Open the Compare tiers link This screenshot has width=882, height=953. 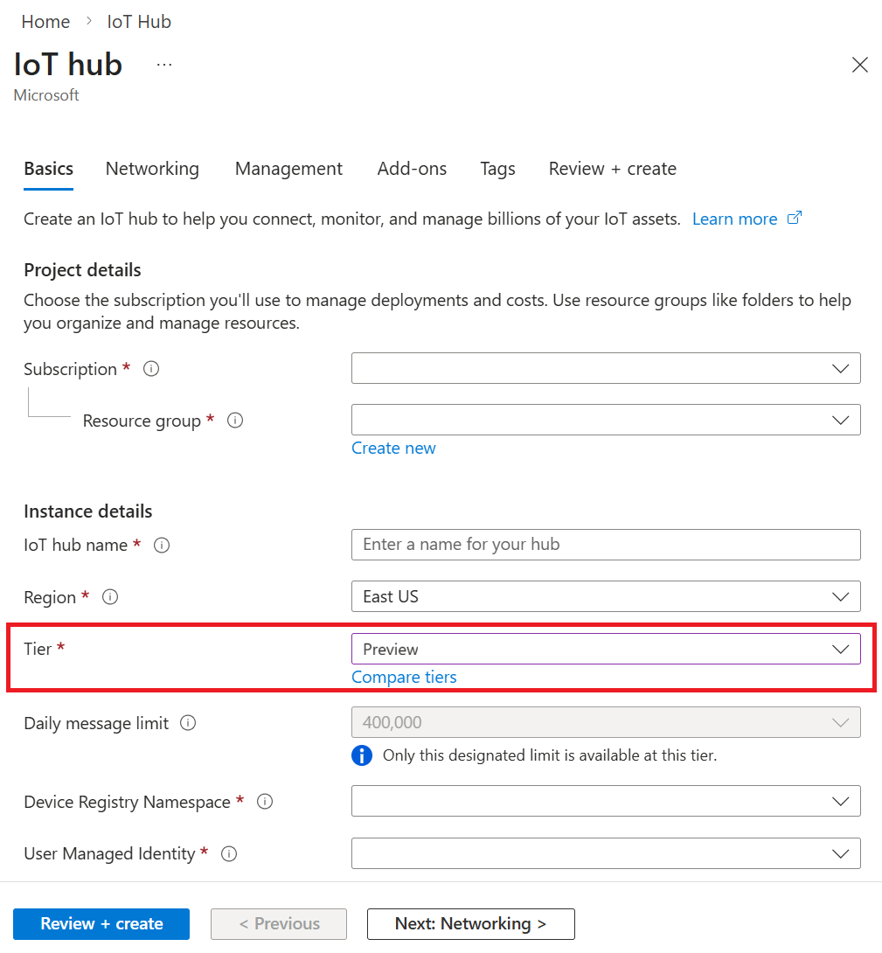(404, 677)
